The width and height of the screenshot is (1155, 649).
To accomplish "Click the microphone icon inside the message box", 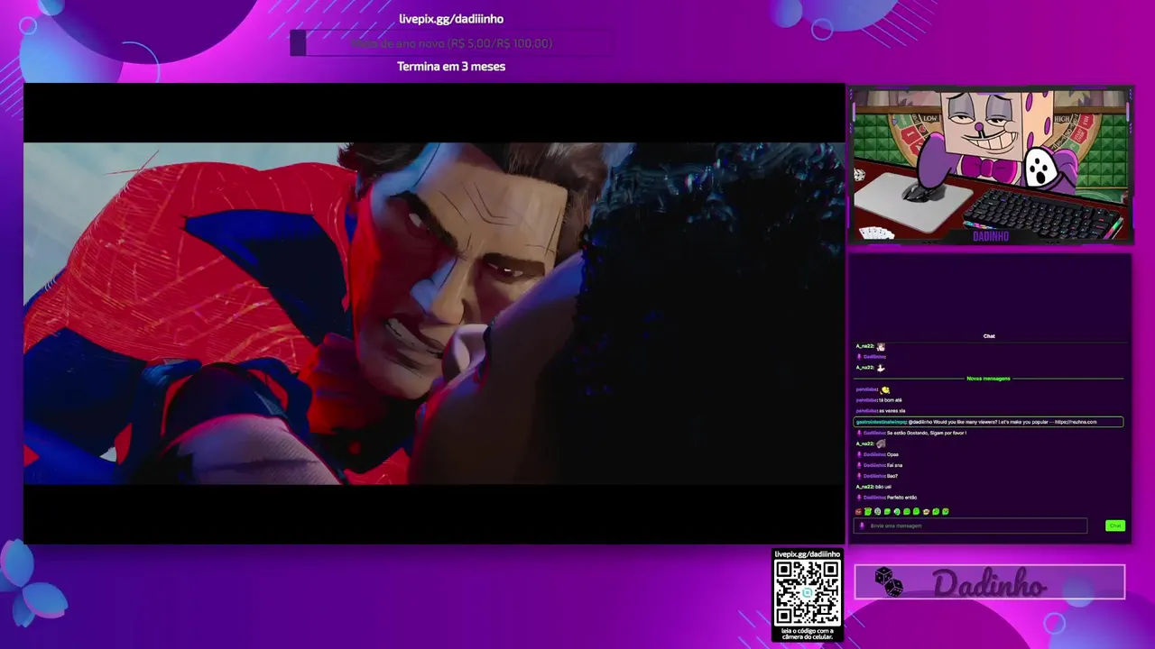I will coord(862,526).
